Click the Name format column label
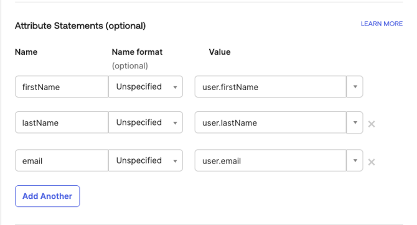 (137, 52)
